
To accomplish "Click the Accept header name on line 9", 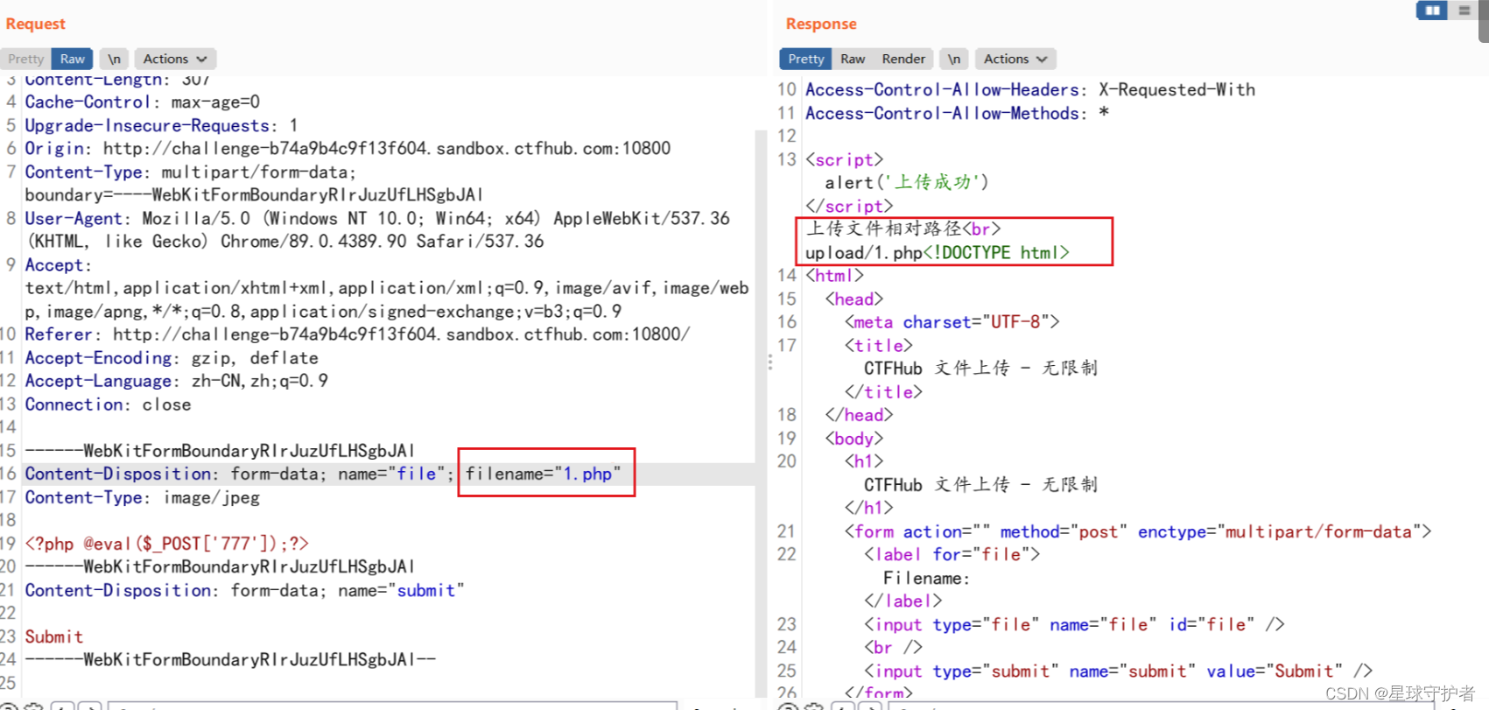I will [58, 265].
